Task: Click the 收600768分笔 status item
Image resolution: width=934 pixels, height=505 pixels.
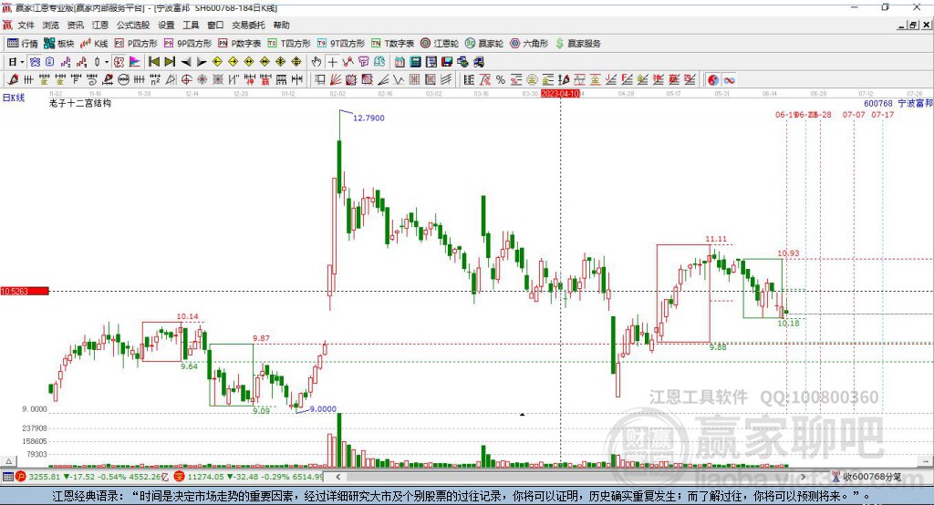Action: (867, 477)
